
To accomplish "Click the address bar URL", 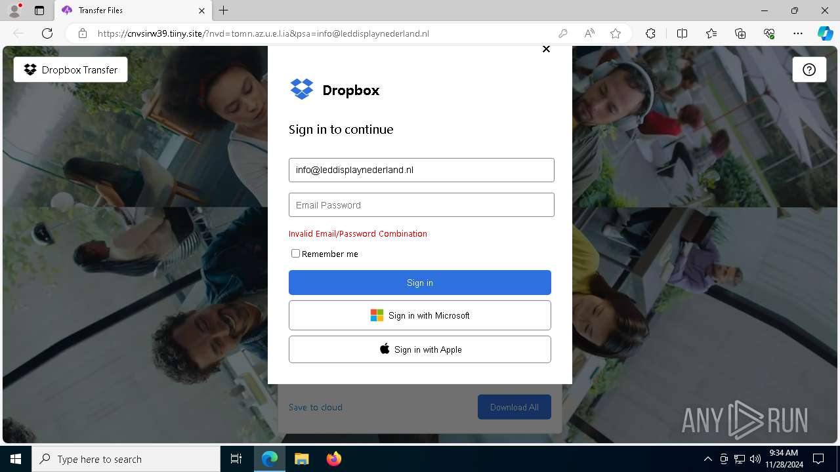I will point(263,33).
